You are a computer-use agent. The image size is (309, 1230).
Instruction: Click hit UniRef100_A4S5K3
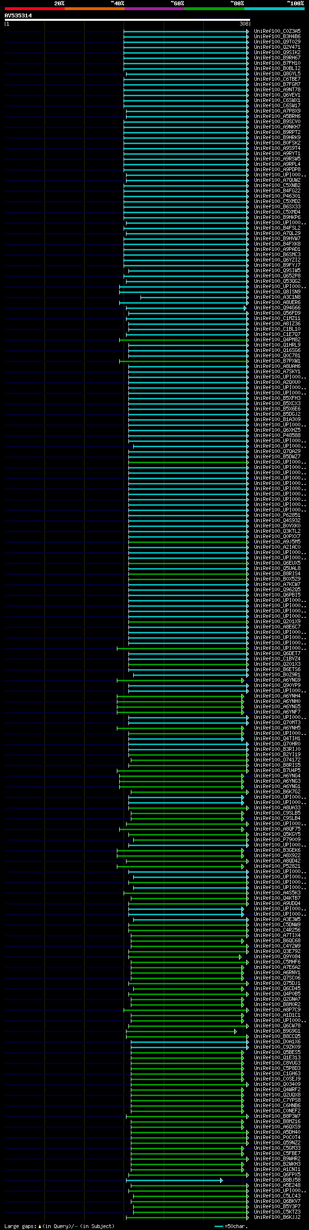(277, 893)
